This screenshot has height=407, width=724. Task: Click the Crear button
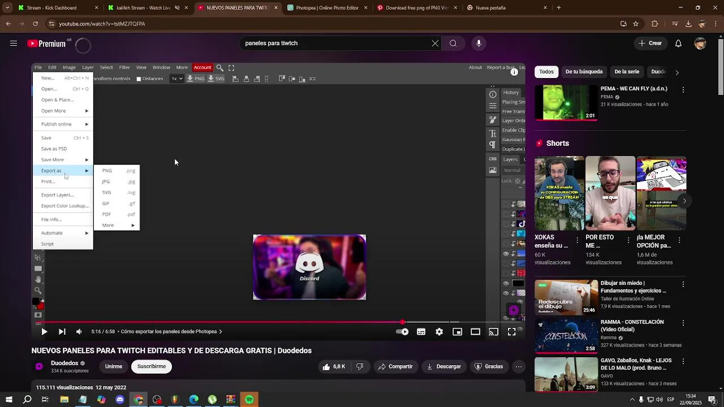pos(650,44)
